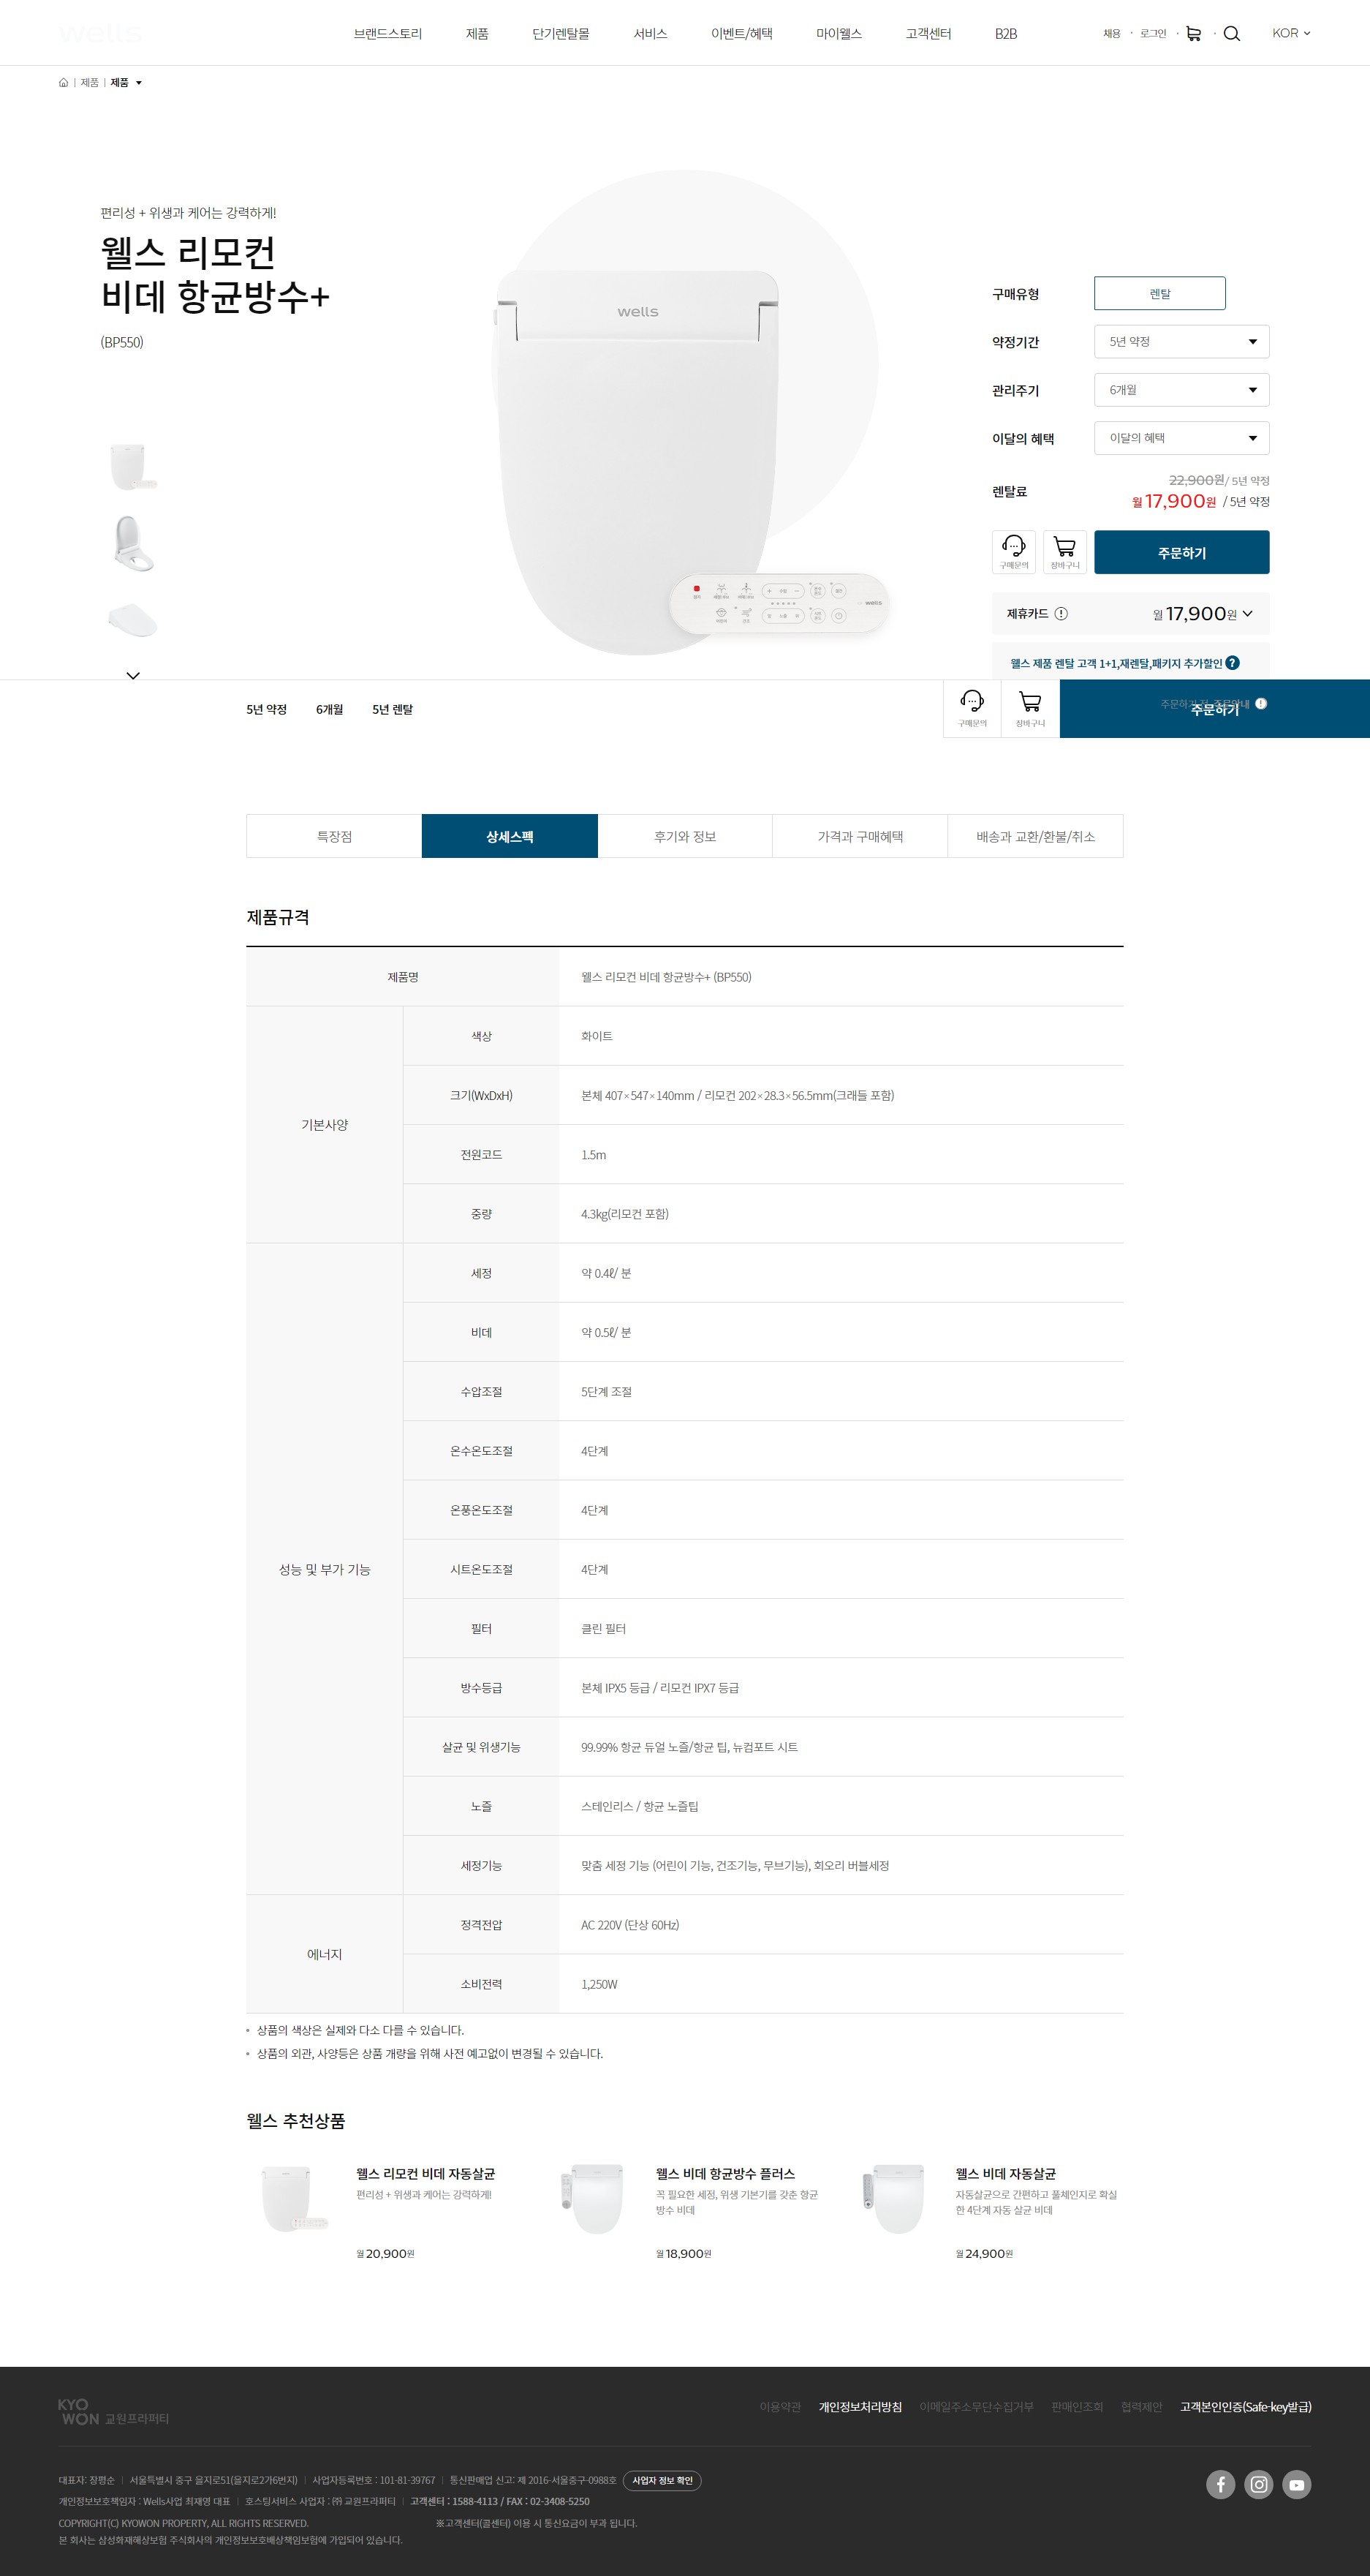Switch to the 상세스펙 tab
1370x2576 pixels.
pyautogui.click(x=510, y=836)
